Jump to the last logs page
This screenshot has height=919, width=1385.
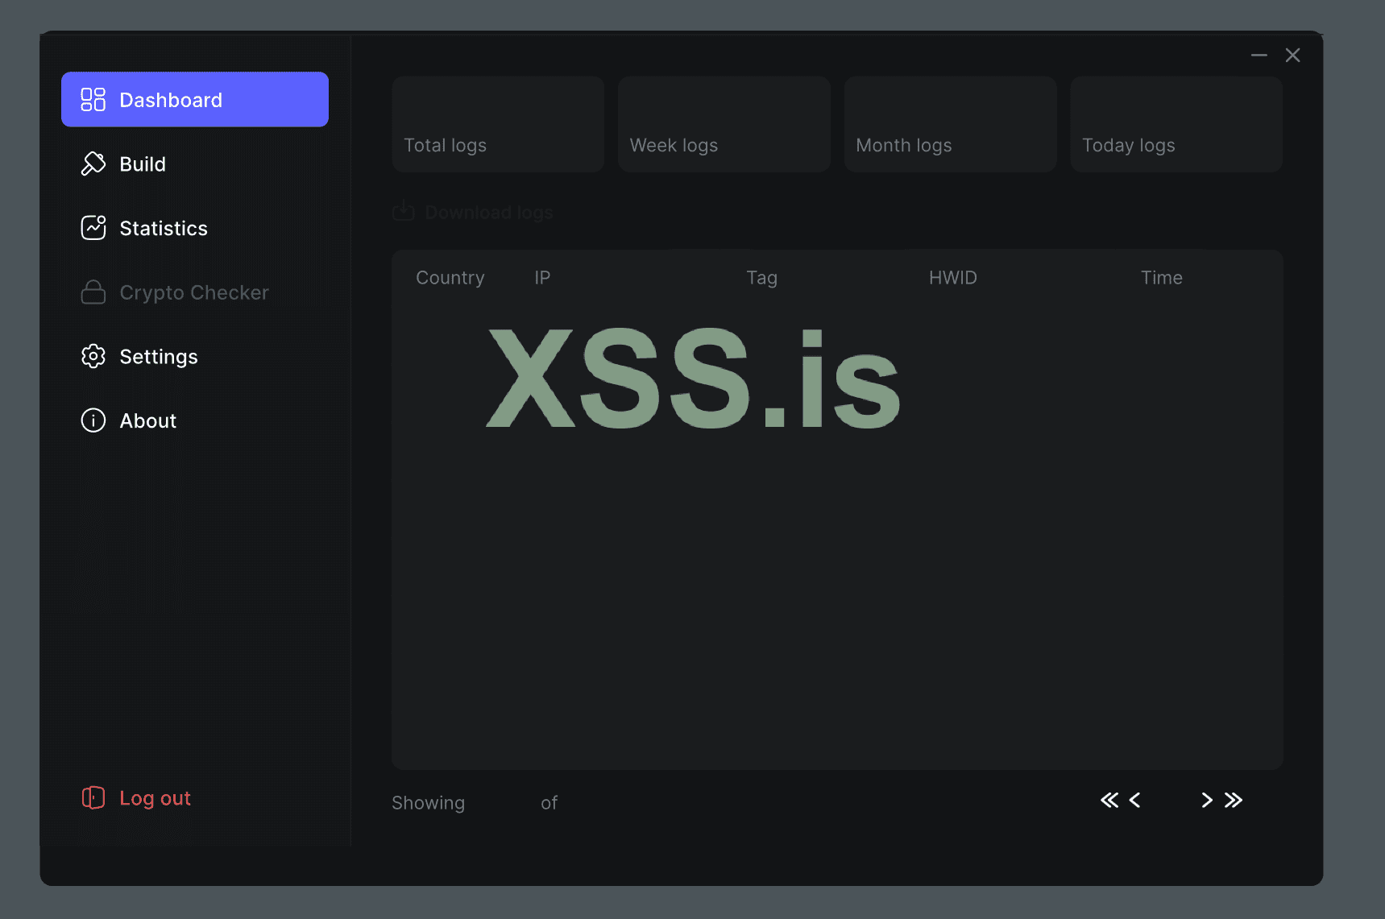pos(1234,800)
